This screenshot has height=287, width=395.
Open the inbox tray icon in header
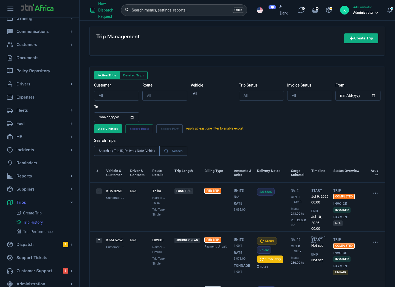315,10
